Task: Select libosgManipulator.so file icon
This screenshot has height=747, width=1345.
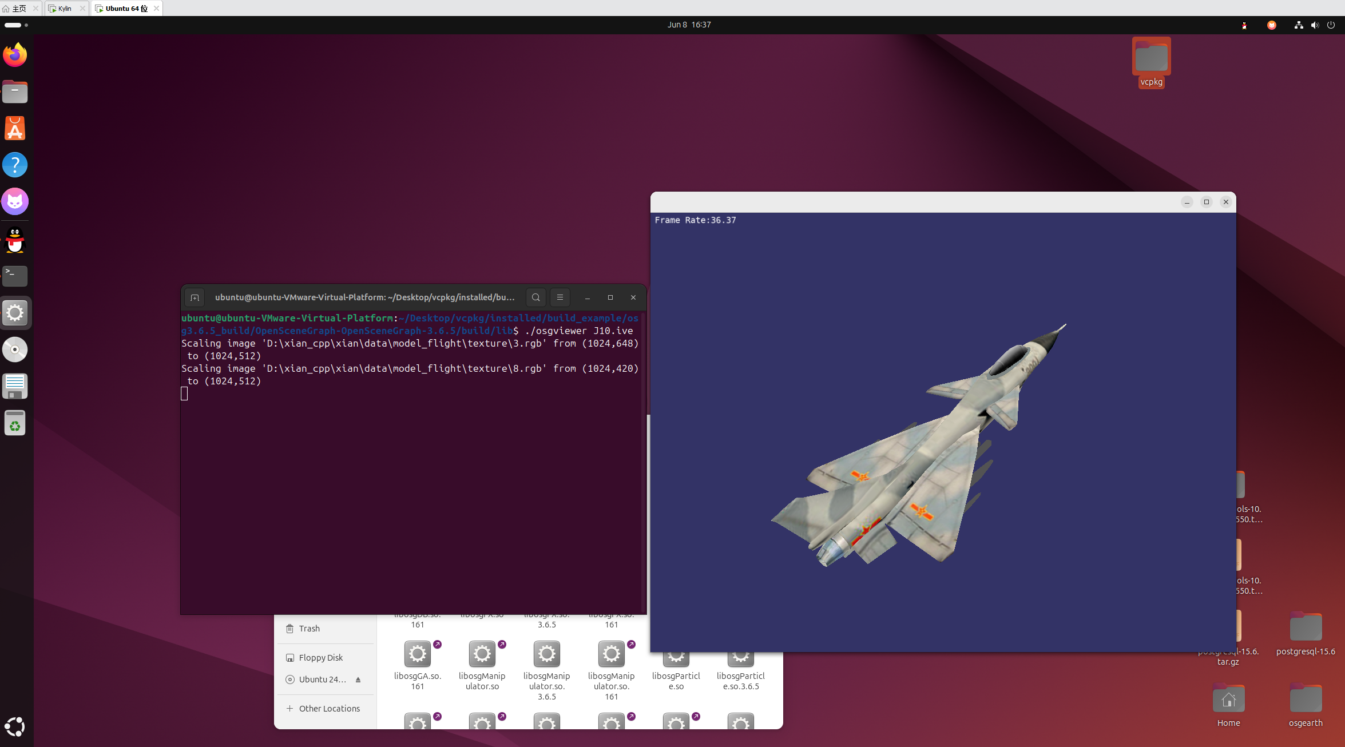Action: click(x=482, y=655)
